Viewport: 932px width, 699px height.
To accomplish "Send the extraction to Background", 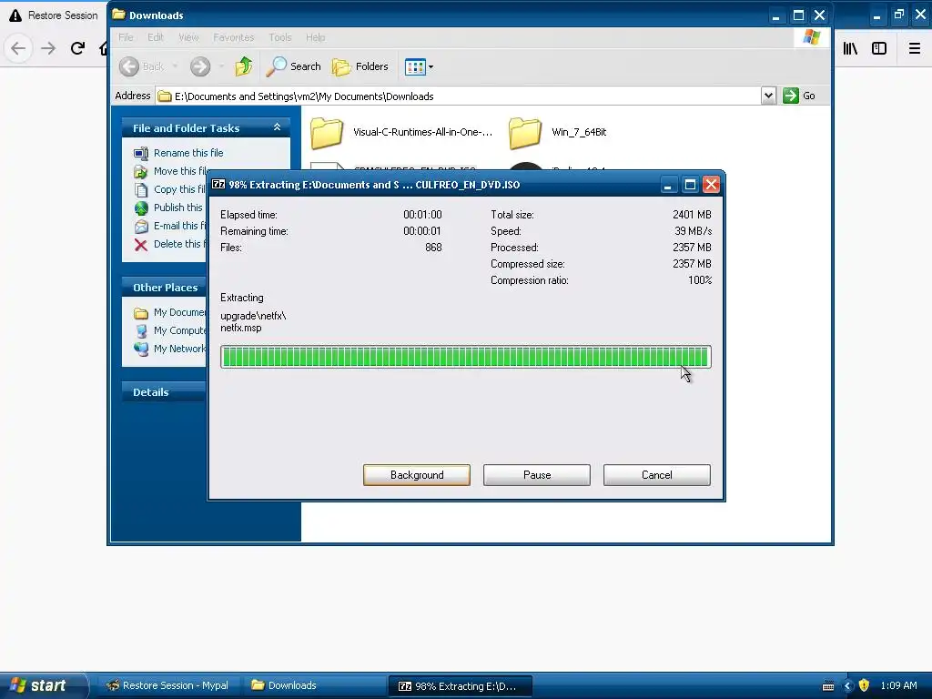I will [x=417, y=475].
